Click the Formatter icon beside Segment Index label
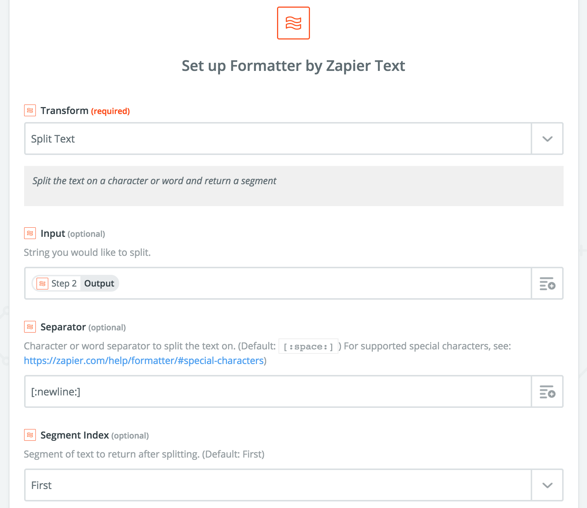The image size is (587, 508). [x=30, y=435]
